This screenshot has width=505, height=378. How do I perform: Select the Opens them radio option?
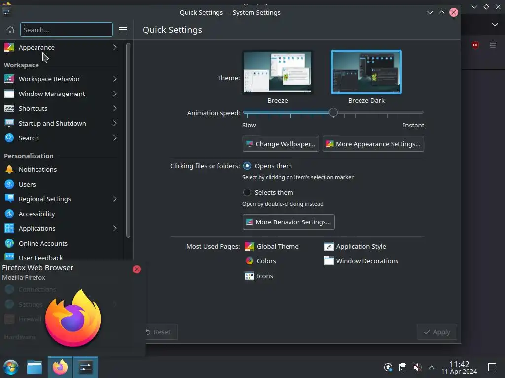tap(247, 166)
